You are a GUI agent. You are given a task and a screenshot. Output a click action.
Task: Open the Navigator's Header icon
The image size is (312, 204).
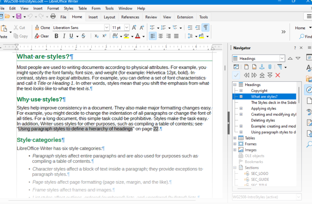[x=246, y=67]
